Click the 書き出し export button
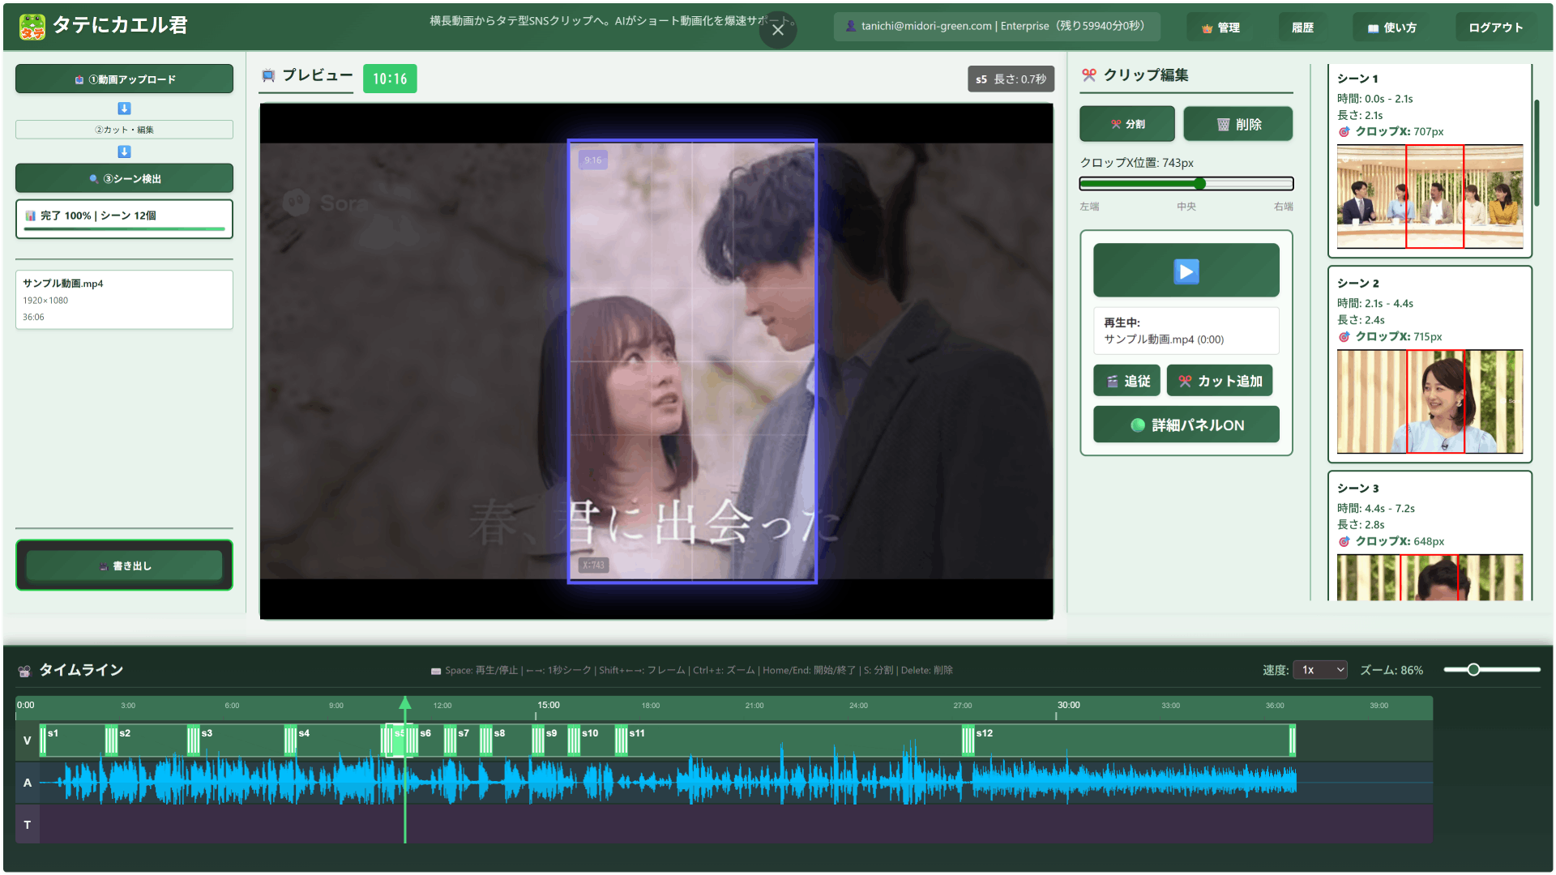The height and width of the screenshot is (875, 1556). 124,566
